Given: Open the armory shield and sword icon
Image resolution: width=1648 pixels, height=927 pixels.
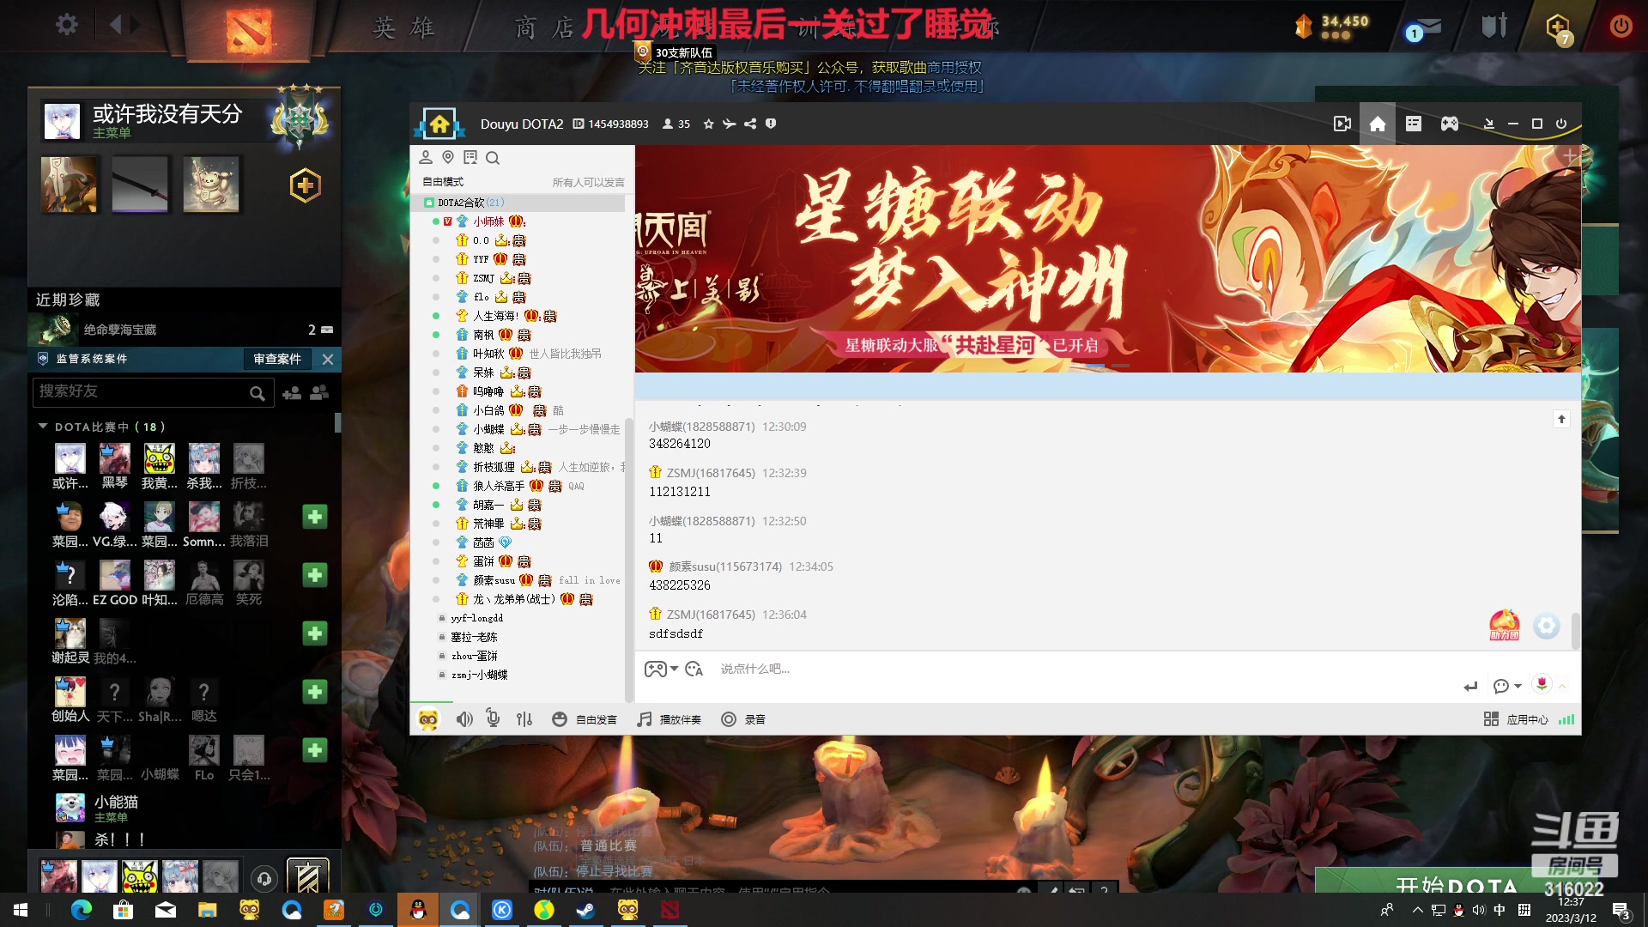Looking at the screenshot, I should point(1494,27).
